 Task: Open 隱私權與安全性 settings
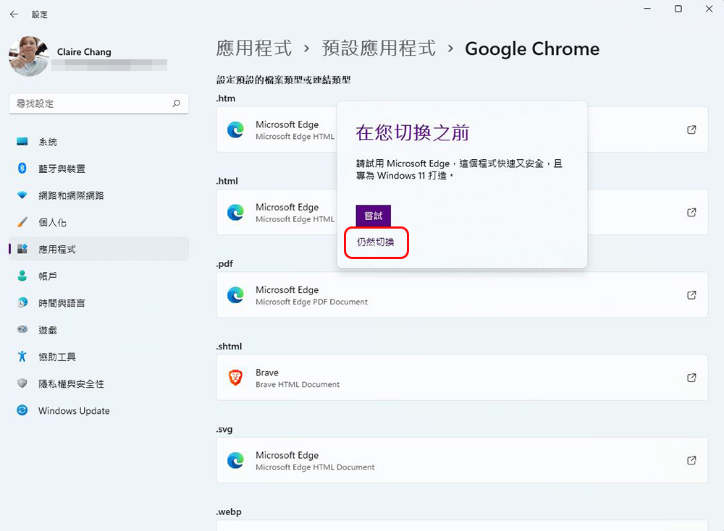point(98,383)
